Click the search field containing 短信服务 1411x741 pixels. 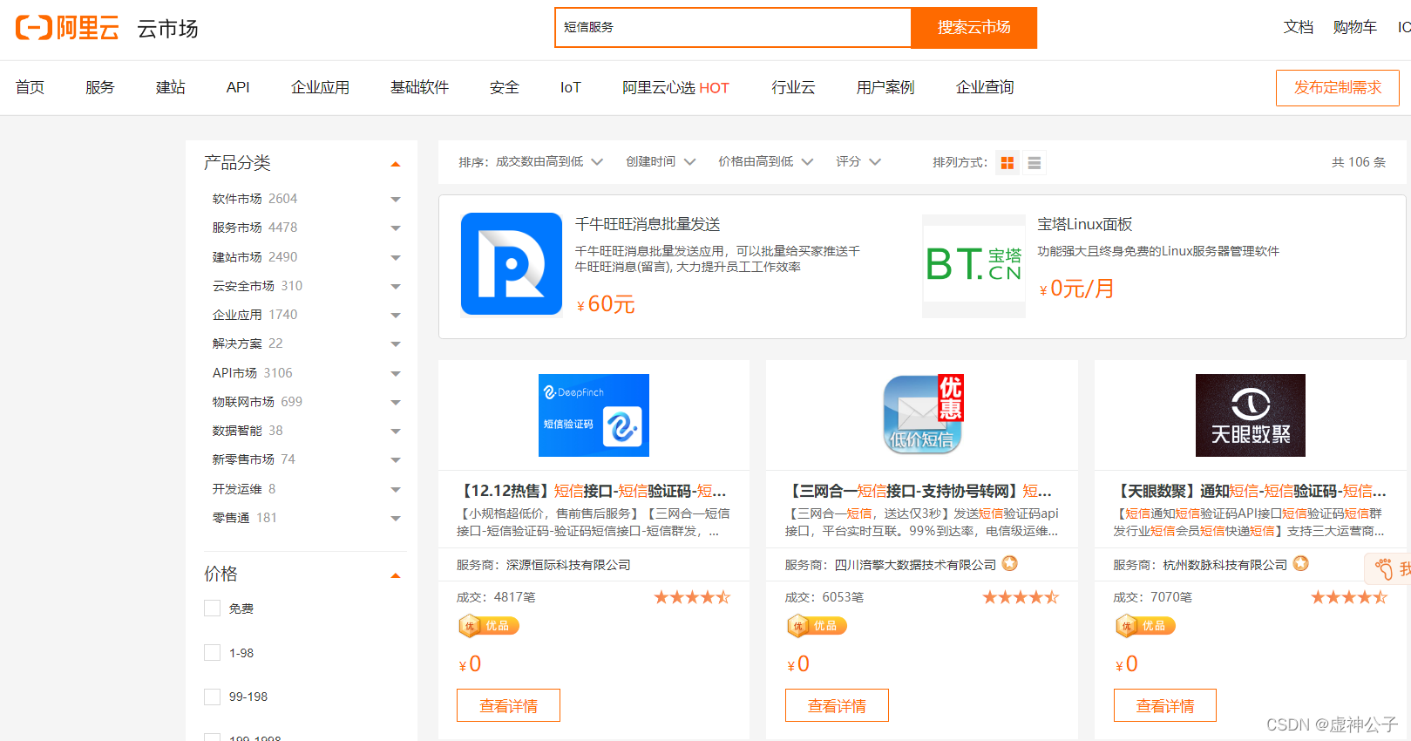point(733,28)
